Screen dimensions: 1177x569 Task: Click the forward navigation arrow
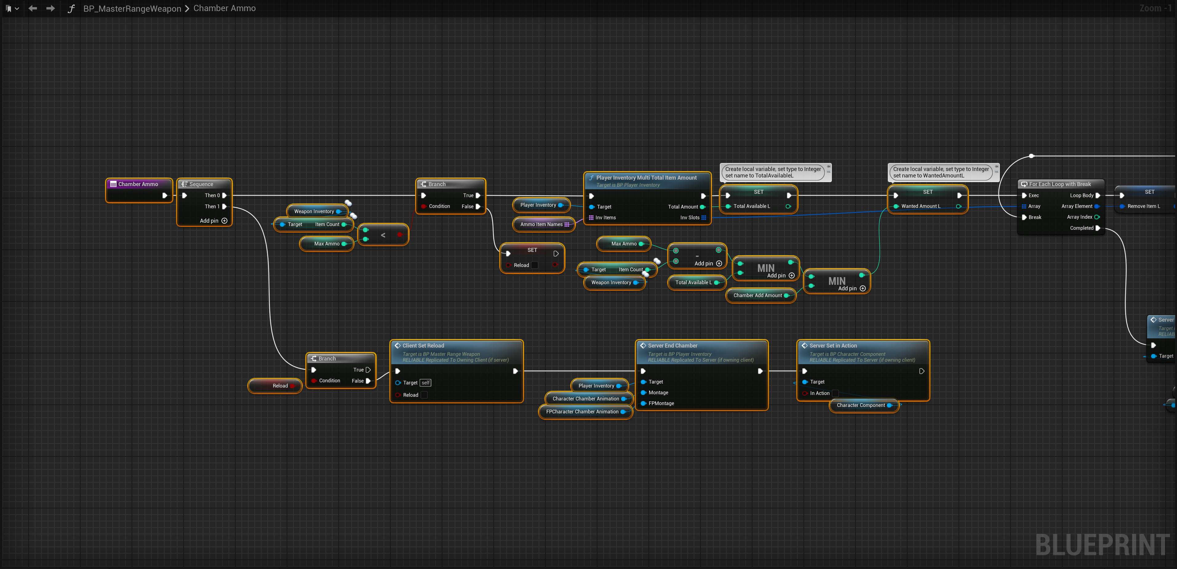coord(50,8)
